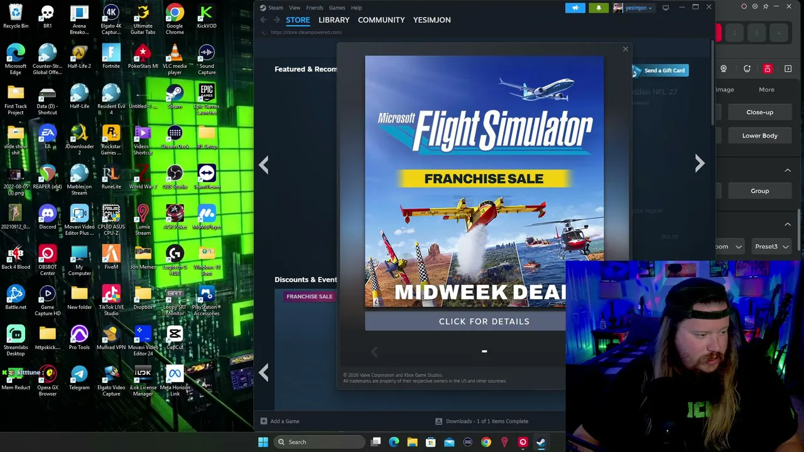Viewport: 804px width, 452px height.
Task: Click the FRANCHISE SALE tag under Discounts
Action: [309, 296]
